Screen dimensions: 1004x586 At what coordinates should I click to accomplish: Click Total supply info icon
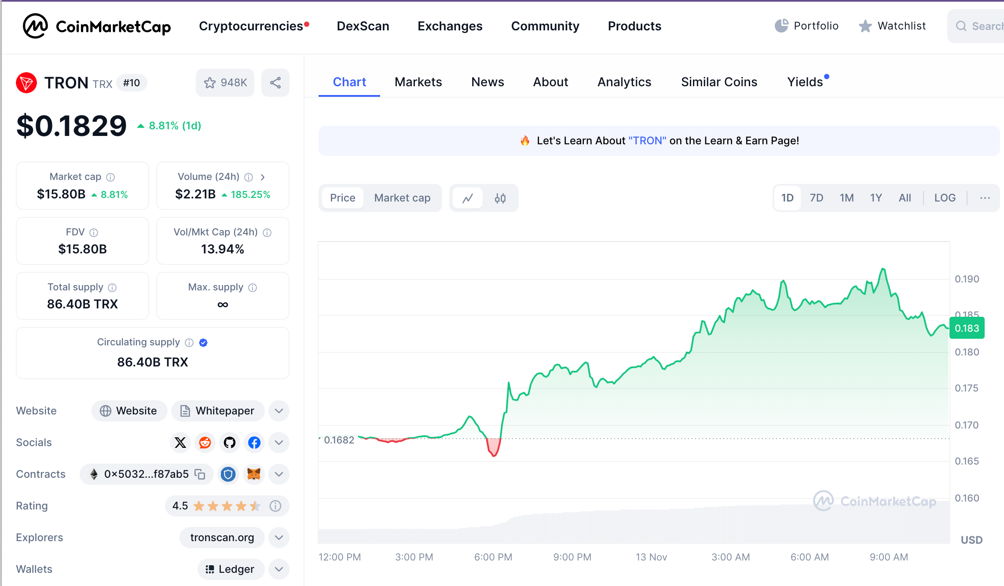pos(112,287)
